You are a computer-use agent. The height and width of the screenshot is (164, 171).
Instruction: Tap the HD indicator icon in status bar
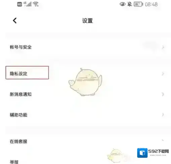[x=19, y=4]
